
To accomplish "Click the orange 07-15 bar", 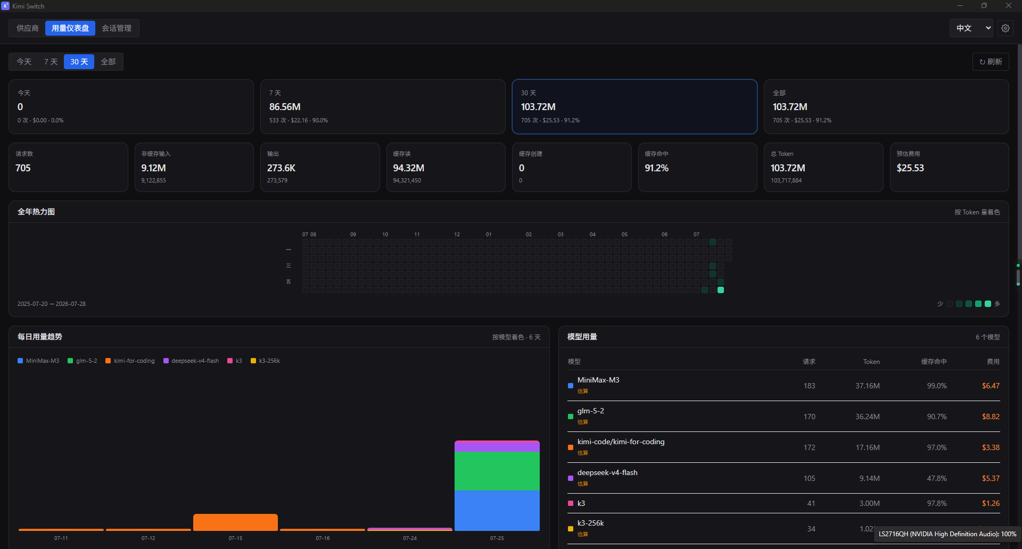I will coord(235,522).
